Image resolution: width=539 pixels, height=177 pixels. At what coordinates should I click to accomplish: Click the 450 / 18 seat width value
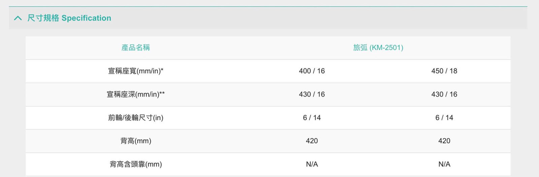coord(444,71)
